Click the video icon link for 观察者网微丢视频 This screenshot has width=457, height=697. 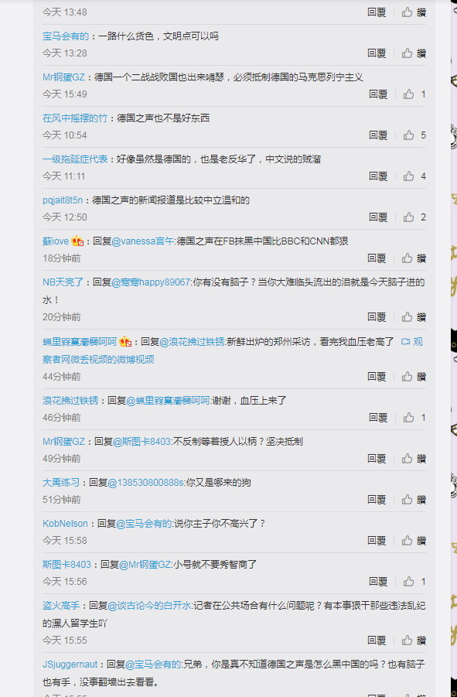pyautogui.click(x=405, y=342)
